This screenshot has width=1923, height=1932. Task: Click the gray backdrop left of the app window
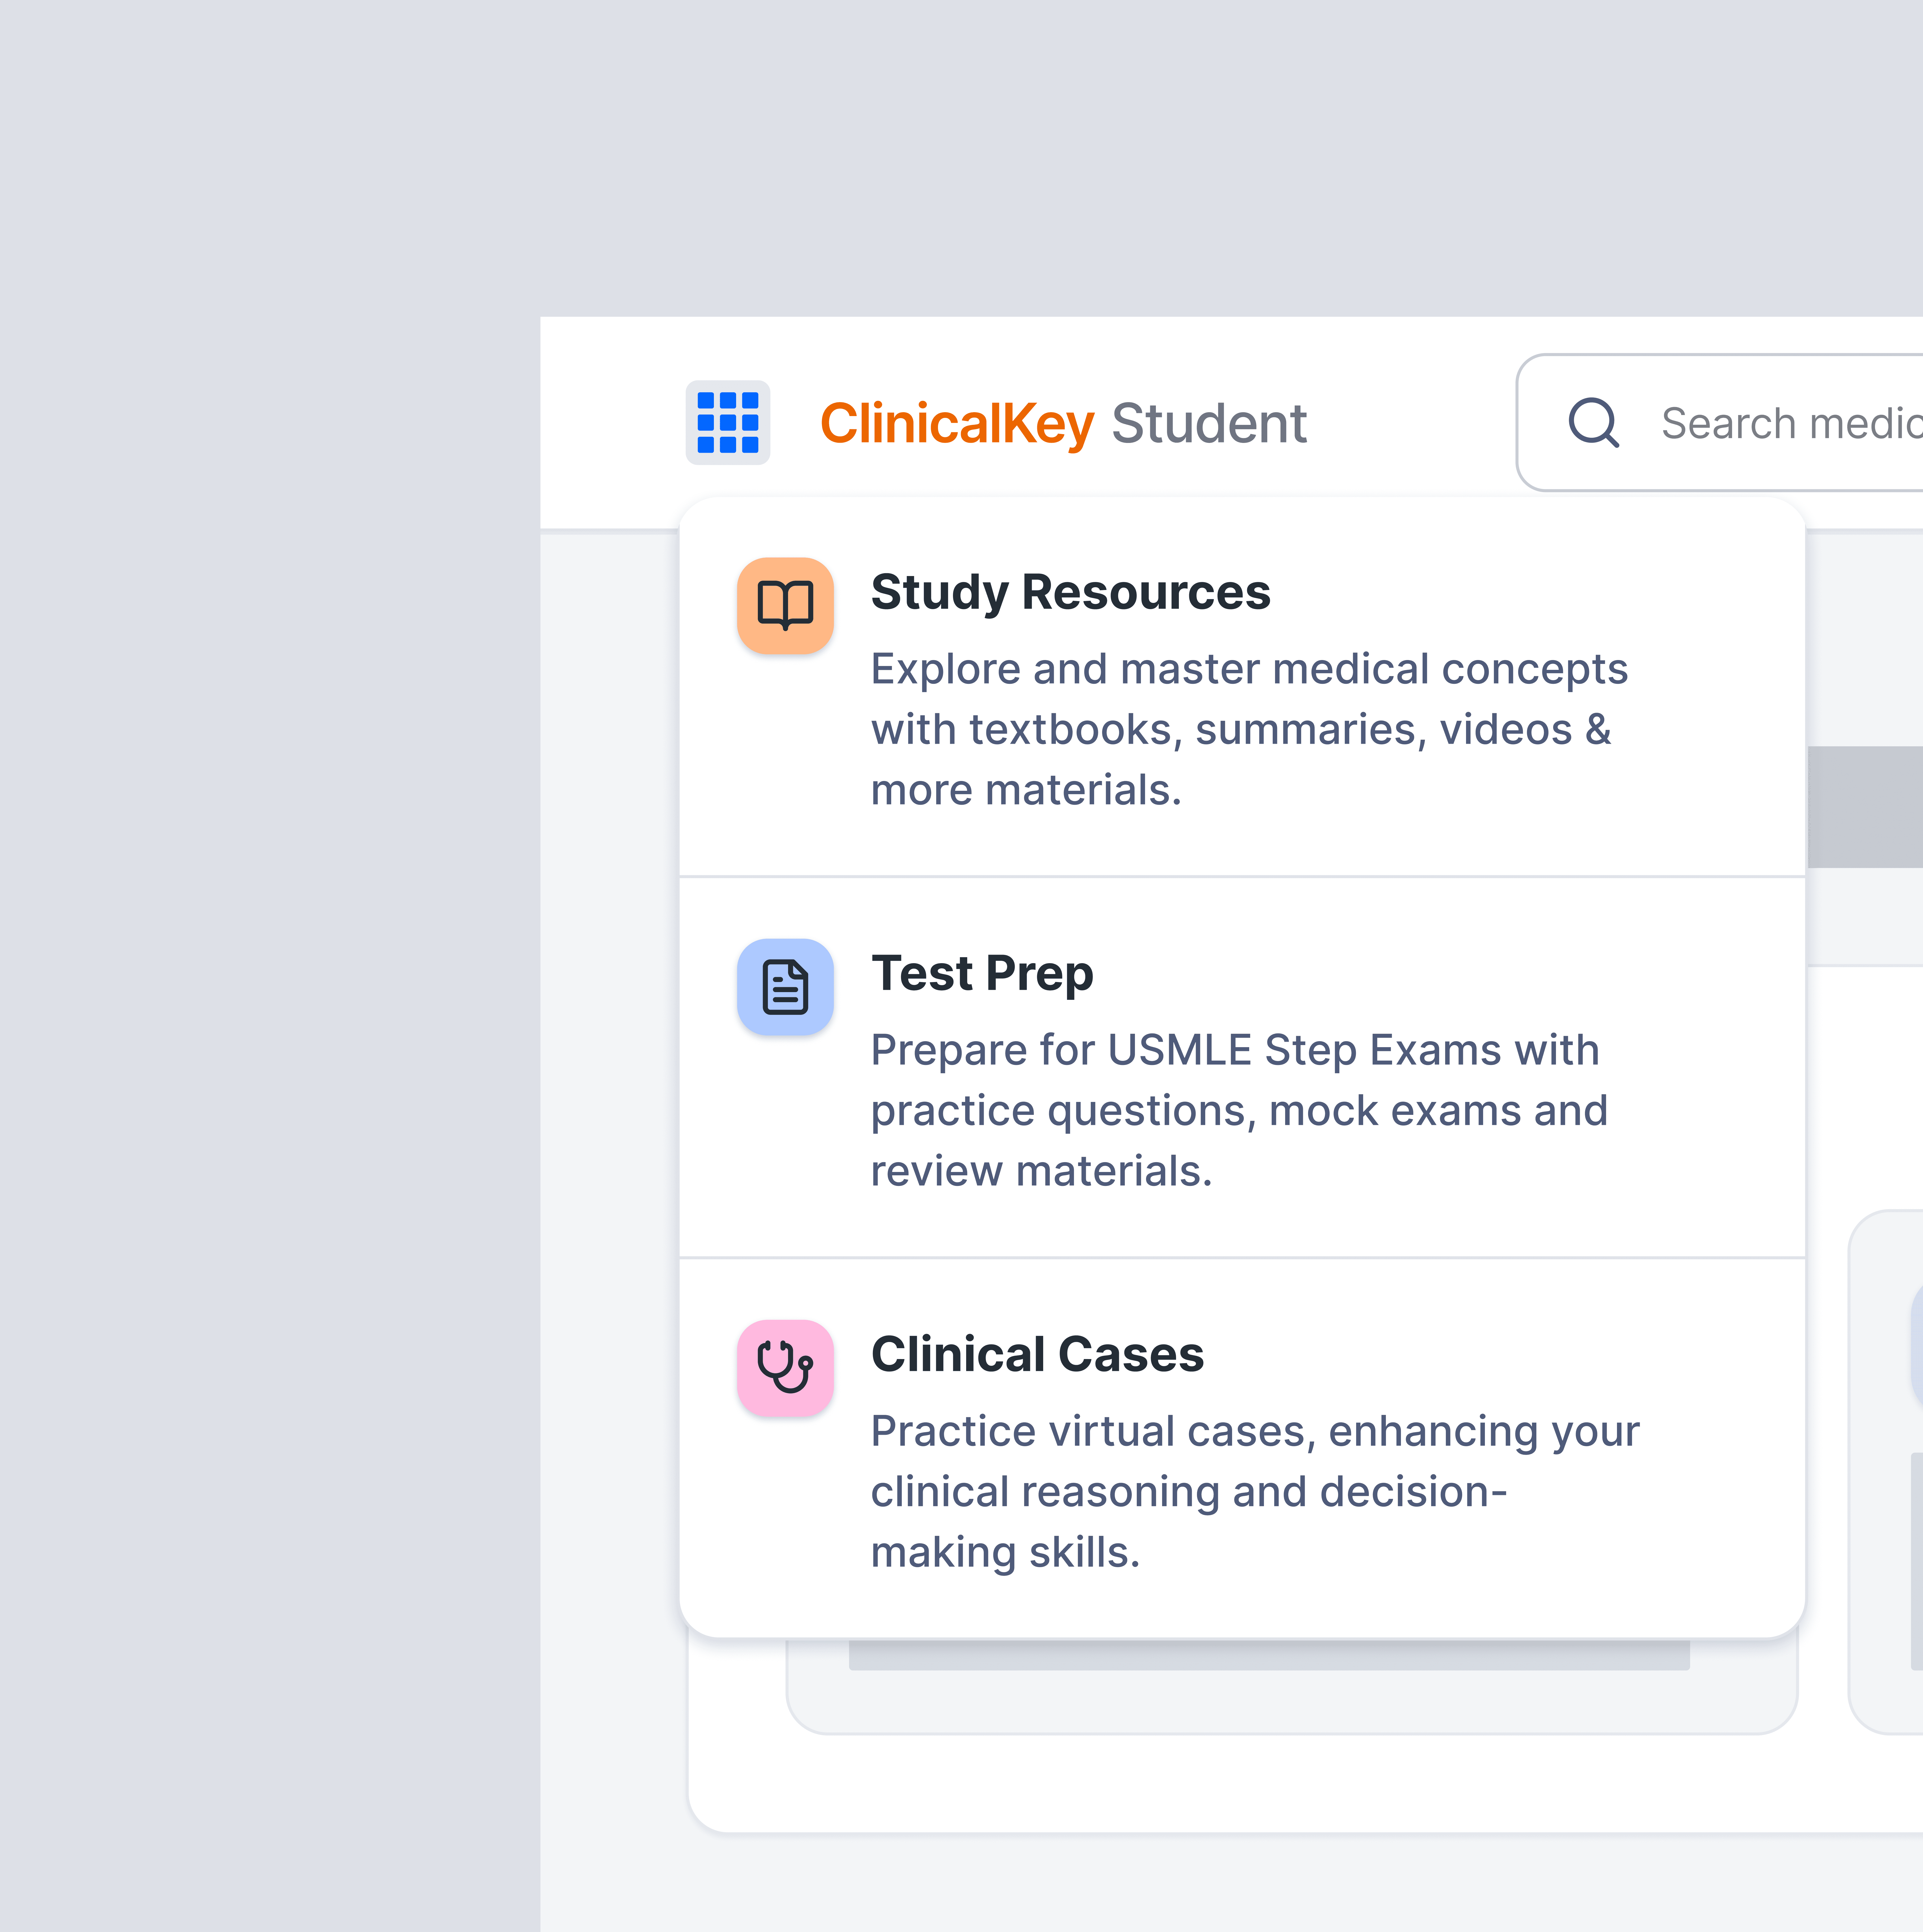click(270, 1000)
